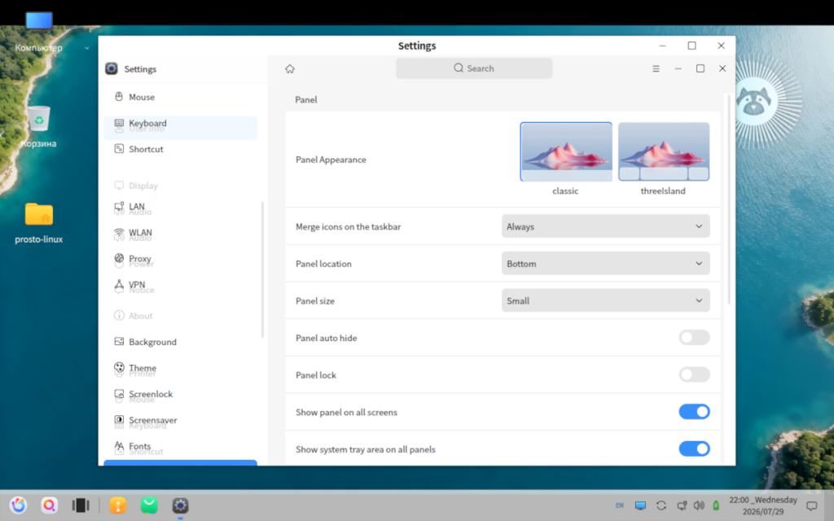Open the hamburger menu next to search
Screen dimensions: 834x521
pos(656,68)
